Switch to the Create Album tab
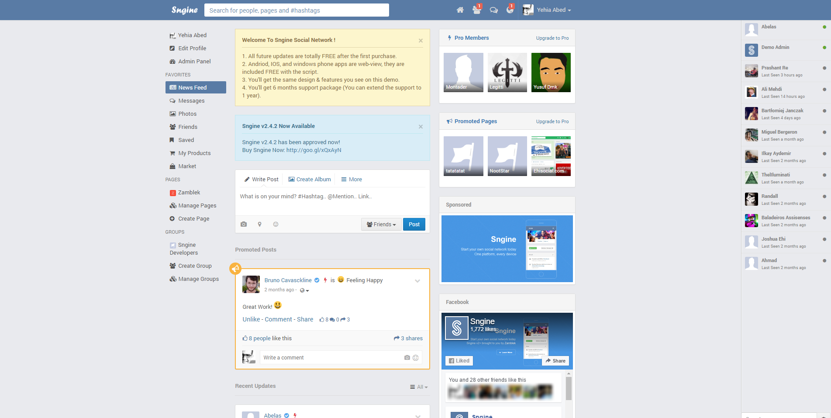The image size is (831, 418). coord(310,180)
